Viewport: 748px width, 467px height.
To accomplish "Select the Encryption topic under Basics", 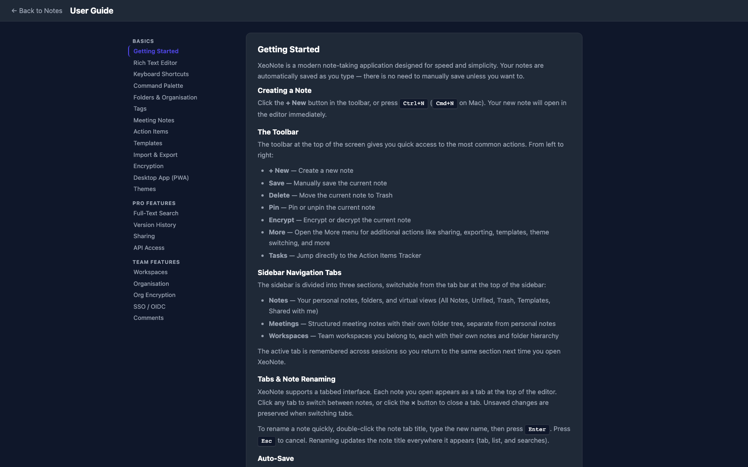I will (x=148, y=166).
